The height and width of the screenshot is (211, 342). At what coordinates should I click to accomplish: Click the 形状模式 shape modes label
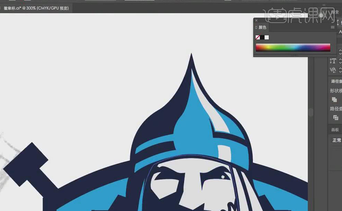[x=336, y=91]
